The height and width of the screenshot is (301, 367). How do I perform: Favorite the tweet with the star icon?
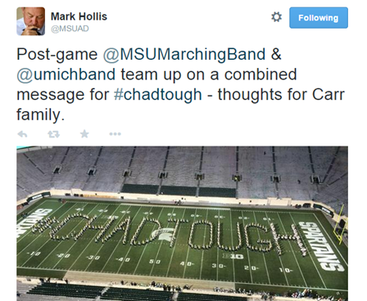[84, 133]
